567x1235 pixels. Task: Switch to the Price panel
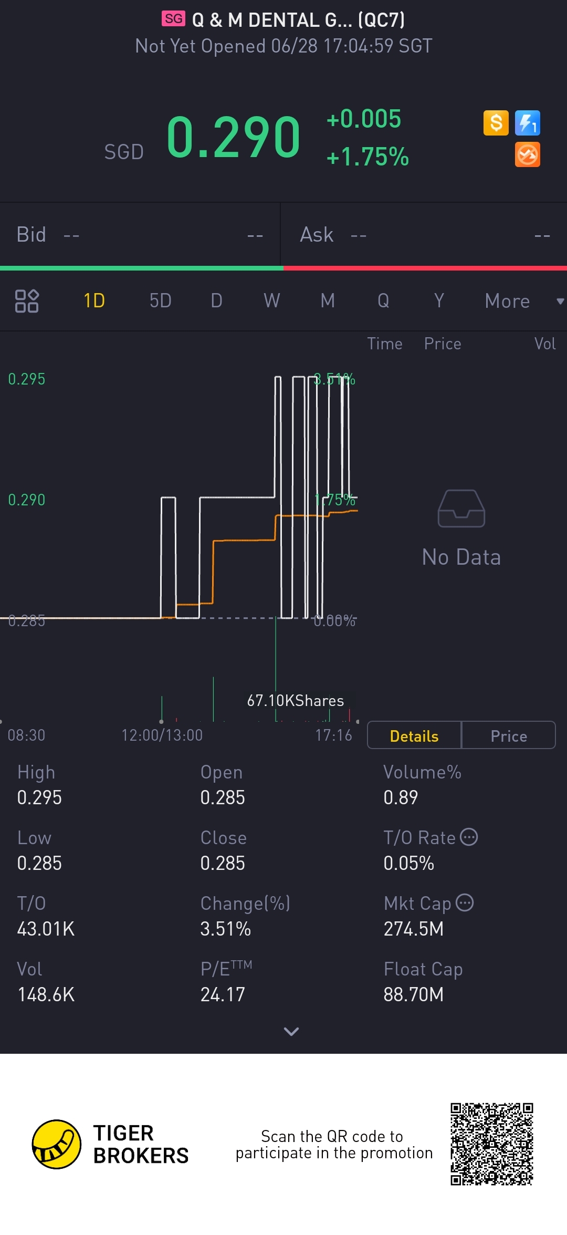tap(508, 735)
